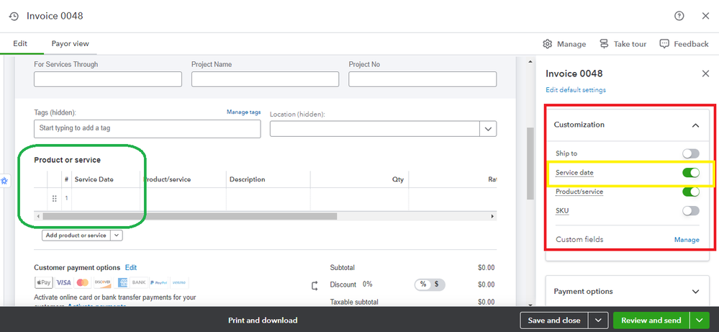This screenshot has height=332, width=719.
Task: Open the Location dropdown
Action: [x=489, y=128]
